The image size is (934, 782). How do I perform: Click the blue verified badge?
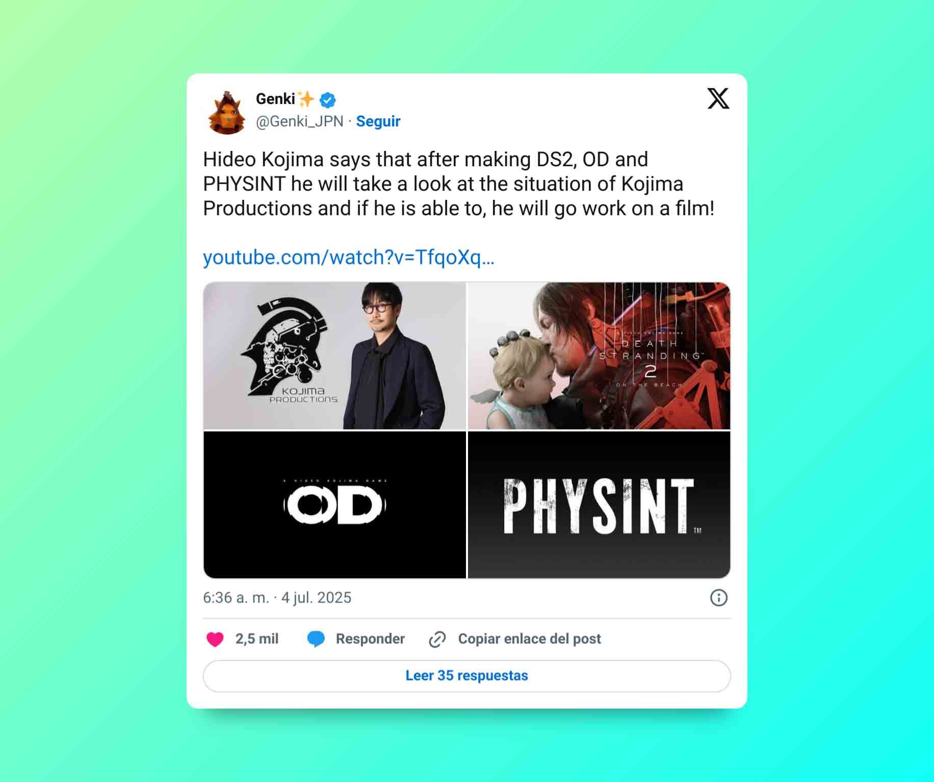327,100
